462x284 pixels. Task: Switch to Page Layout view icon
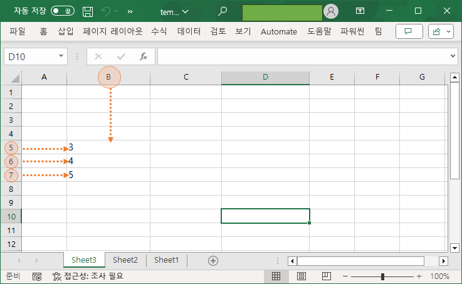(x=302, y=276)
